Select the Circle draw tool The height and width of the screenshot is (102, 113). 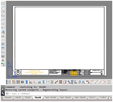click(x=3, y=12)
